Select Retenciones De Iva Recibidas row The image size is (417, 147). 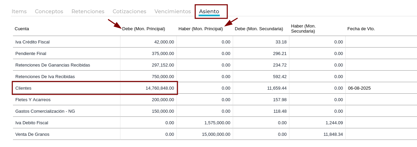click(x=215, y=76)
